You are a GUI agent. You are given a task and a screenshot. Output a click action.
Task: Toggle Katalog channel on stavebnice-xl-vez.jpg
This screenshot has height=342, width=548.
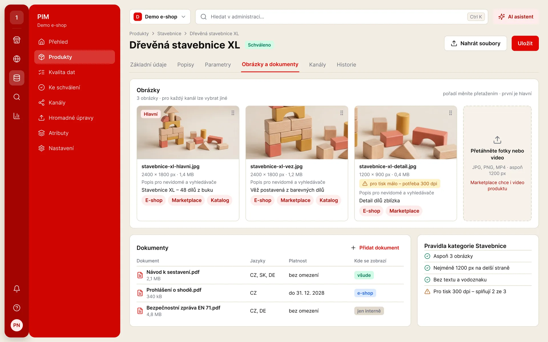click(329, 200)
